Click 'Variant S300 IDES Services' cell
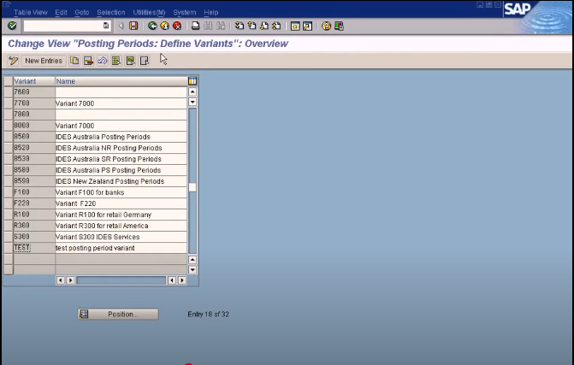574x365 pixels. (121, 237)
